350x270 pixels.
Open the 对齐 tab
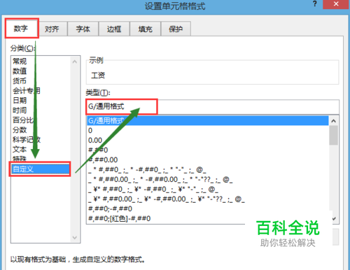pyautogui.click(x=52, y=29)
